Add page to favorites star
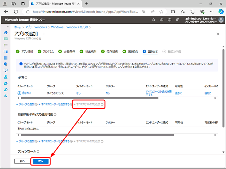Image resolution: width=226 pixels, height=169 pixels. [161, 12]
